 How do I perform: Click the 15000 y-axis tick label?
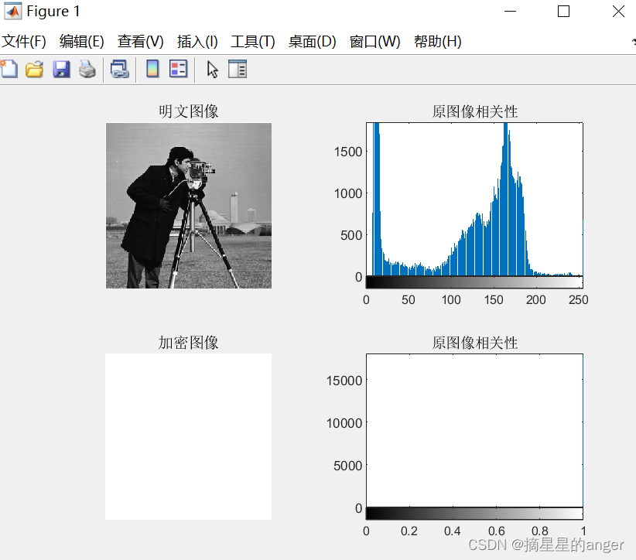(344, 381)
